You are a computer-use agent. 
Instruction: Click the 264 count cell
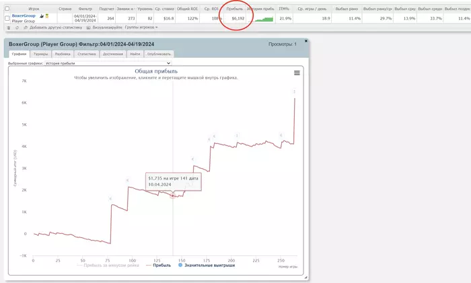tap(106, 18)
